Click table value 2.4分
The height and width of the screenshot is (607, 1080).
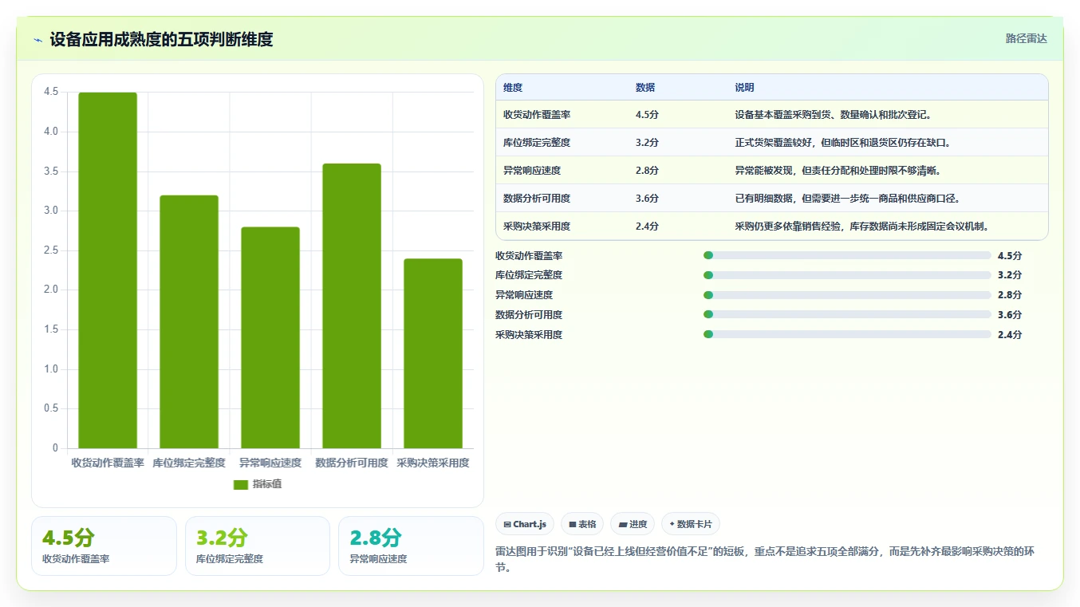coord(647,227)
